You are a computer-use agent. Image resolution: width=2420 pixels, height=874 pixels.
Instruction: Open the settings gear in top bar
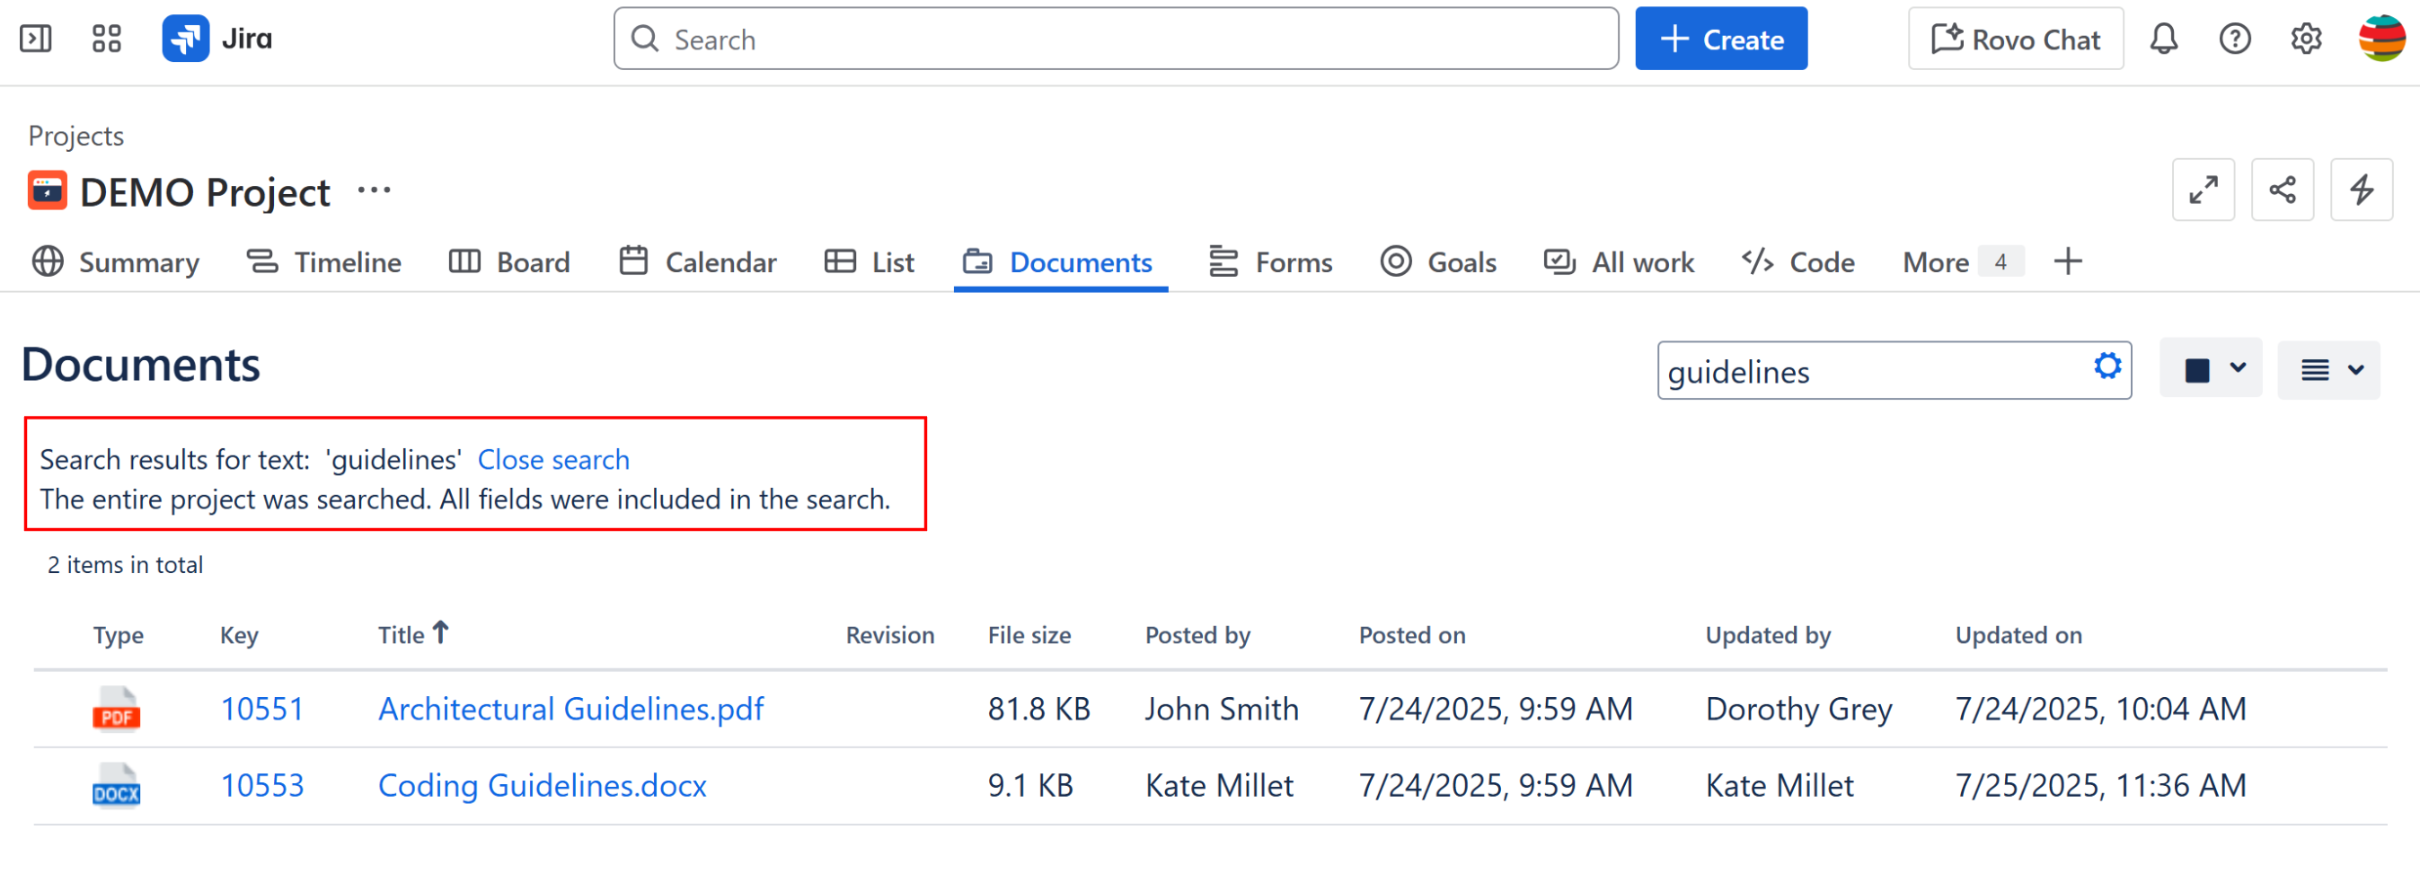2305,39
